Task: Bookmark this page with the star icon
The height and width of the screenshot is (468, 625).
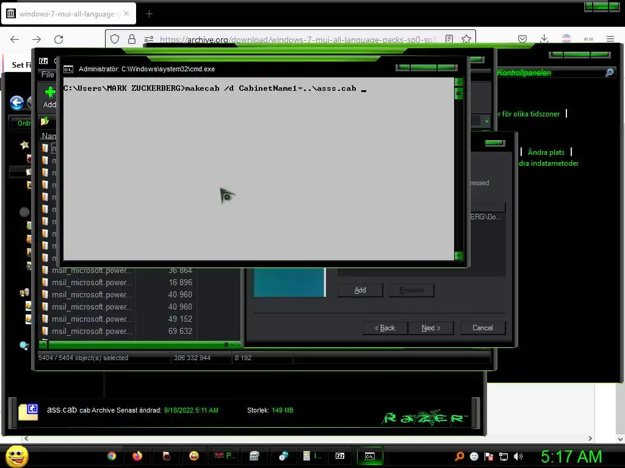Action: (x=466, y=39)
